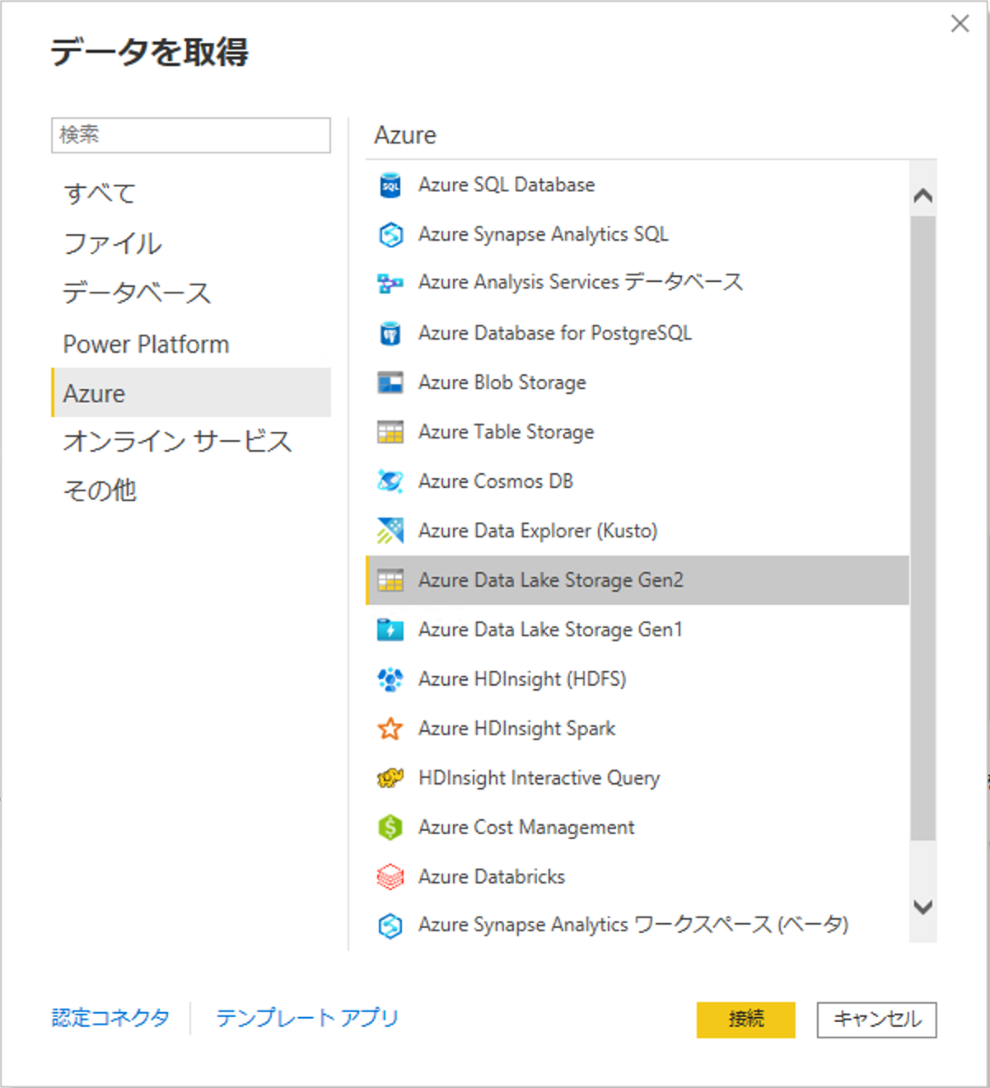
Task: Open the Power Platform category
Action: tap(147, 344)
